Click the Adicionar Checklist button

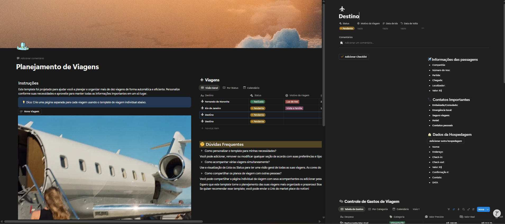(x=354, y=57)
